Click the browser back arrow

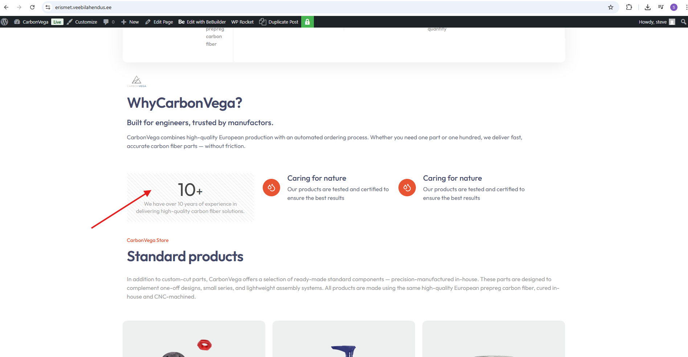[6, 7]
